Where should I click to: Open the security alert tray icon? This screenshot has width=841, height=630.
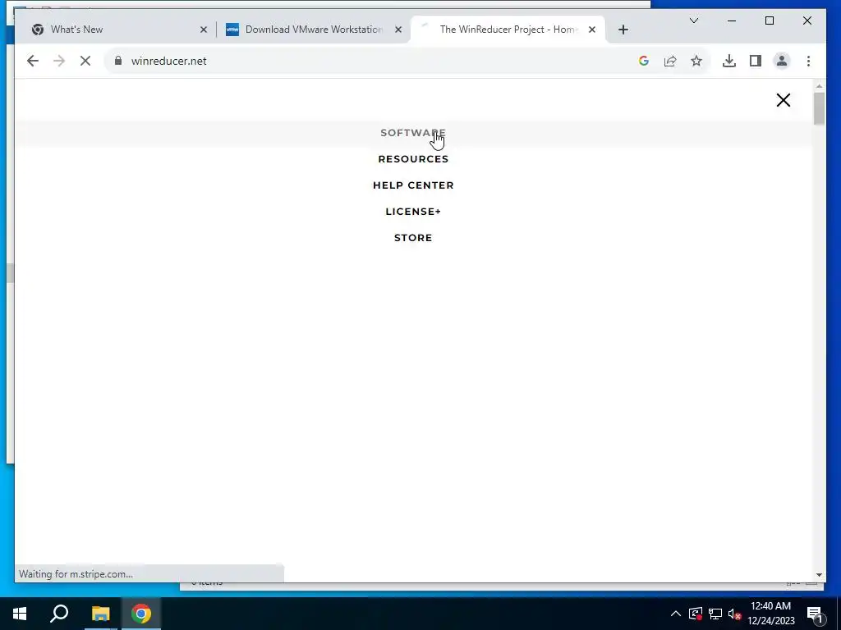pos(696,614)
